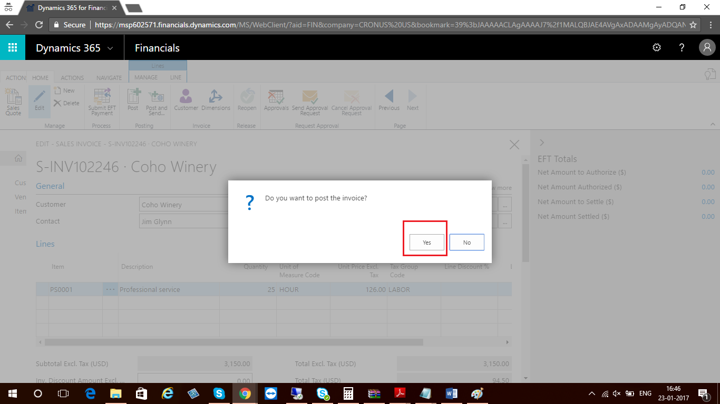Open Approvals in the ribbon
The image size is (720, 404).
[x=276, y=100]
